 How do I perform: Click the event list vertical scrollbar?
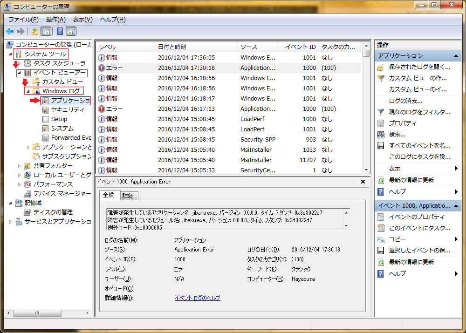coord(366,112)
